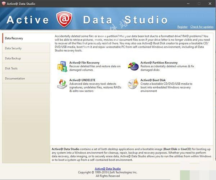This screenshot has width=216, height=180.
Task: Go to the Disk Tools tab
Action: pos(26,68)
